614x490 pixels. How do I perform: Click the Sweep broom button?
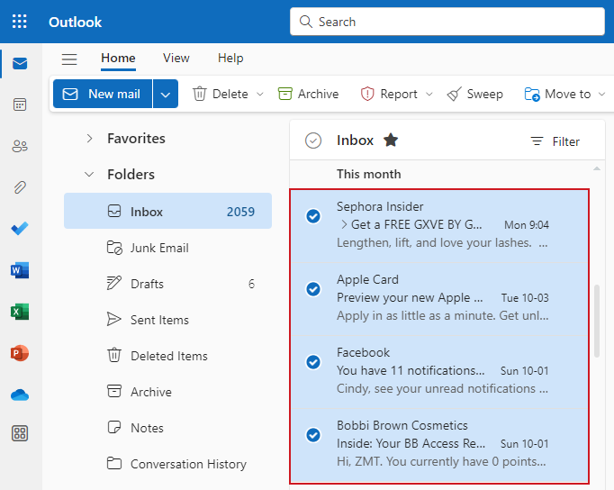tap(475, 94)
